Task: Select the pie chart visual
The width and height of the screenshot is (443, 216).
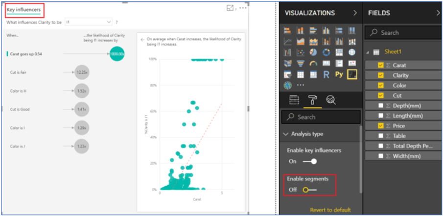Action: click(313, 52)
